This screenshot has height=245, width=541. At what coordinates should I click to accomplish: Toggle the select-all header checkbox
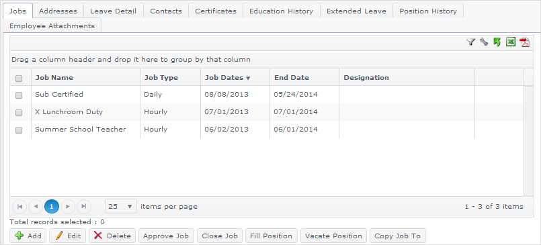point(19,79)
